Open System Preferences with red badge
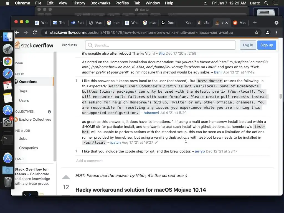 pos(7,122)
